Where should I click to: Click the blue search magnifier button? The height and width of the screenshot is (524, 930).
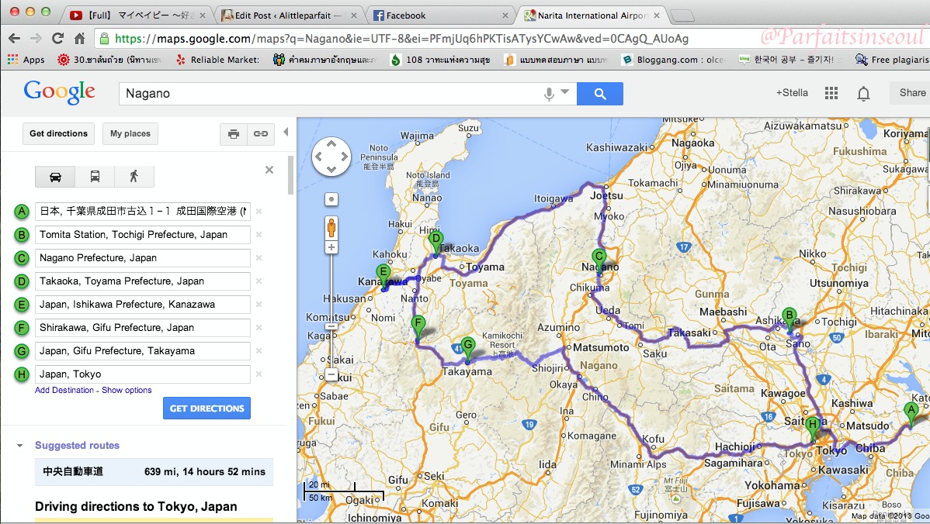[x=599, y=94]
